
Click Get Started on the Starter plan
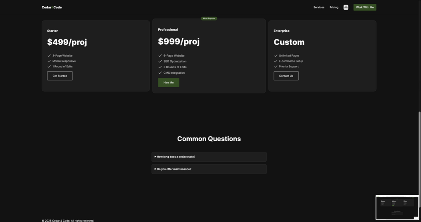(x=60, y=76)
